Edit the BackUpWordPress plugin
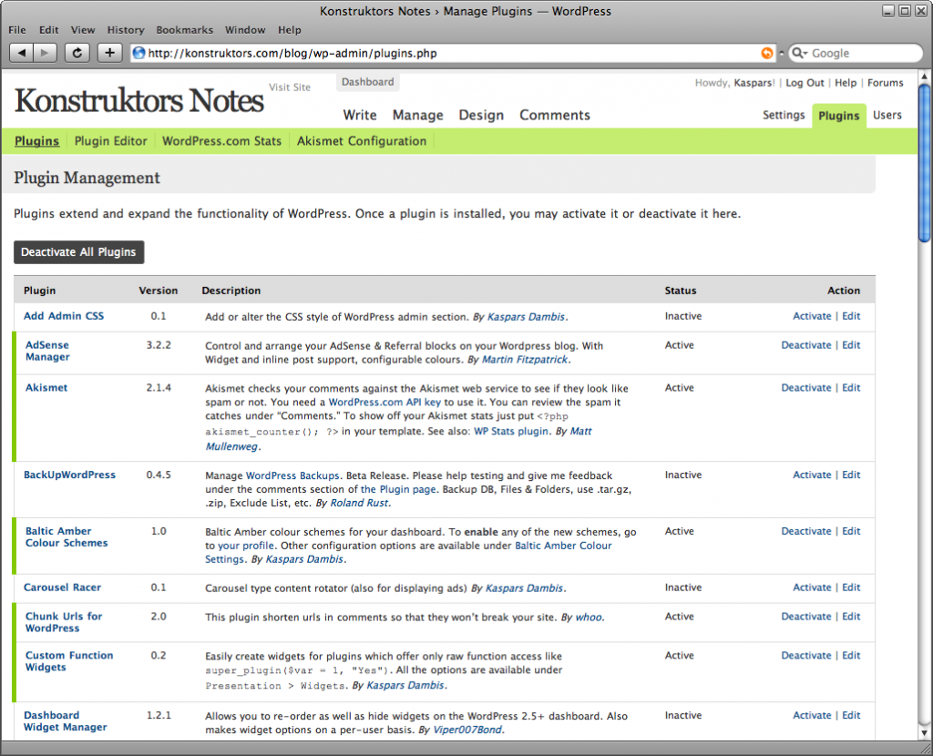Image resolution: width=933 pixels, height=756 pixels. pyautogui.click(x=851, y=475)
